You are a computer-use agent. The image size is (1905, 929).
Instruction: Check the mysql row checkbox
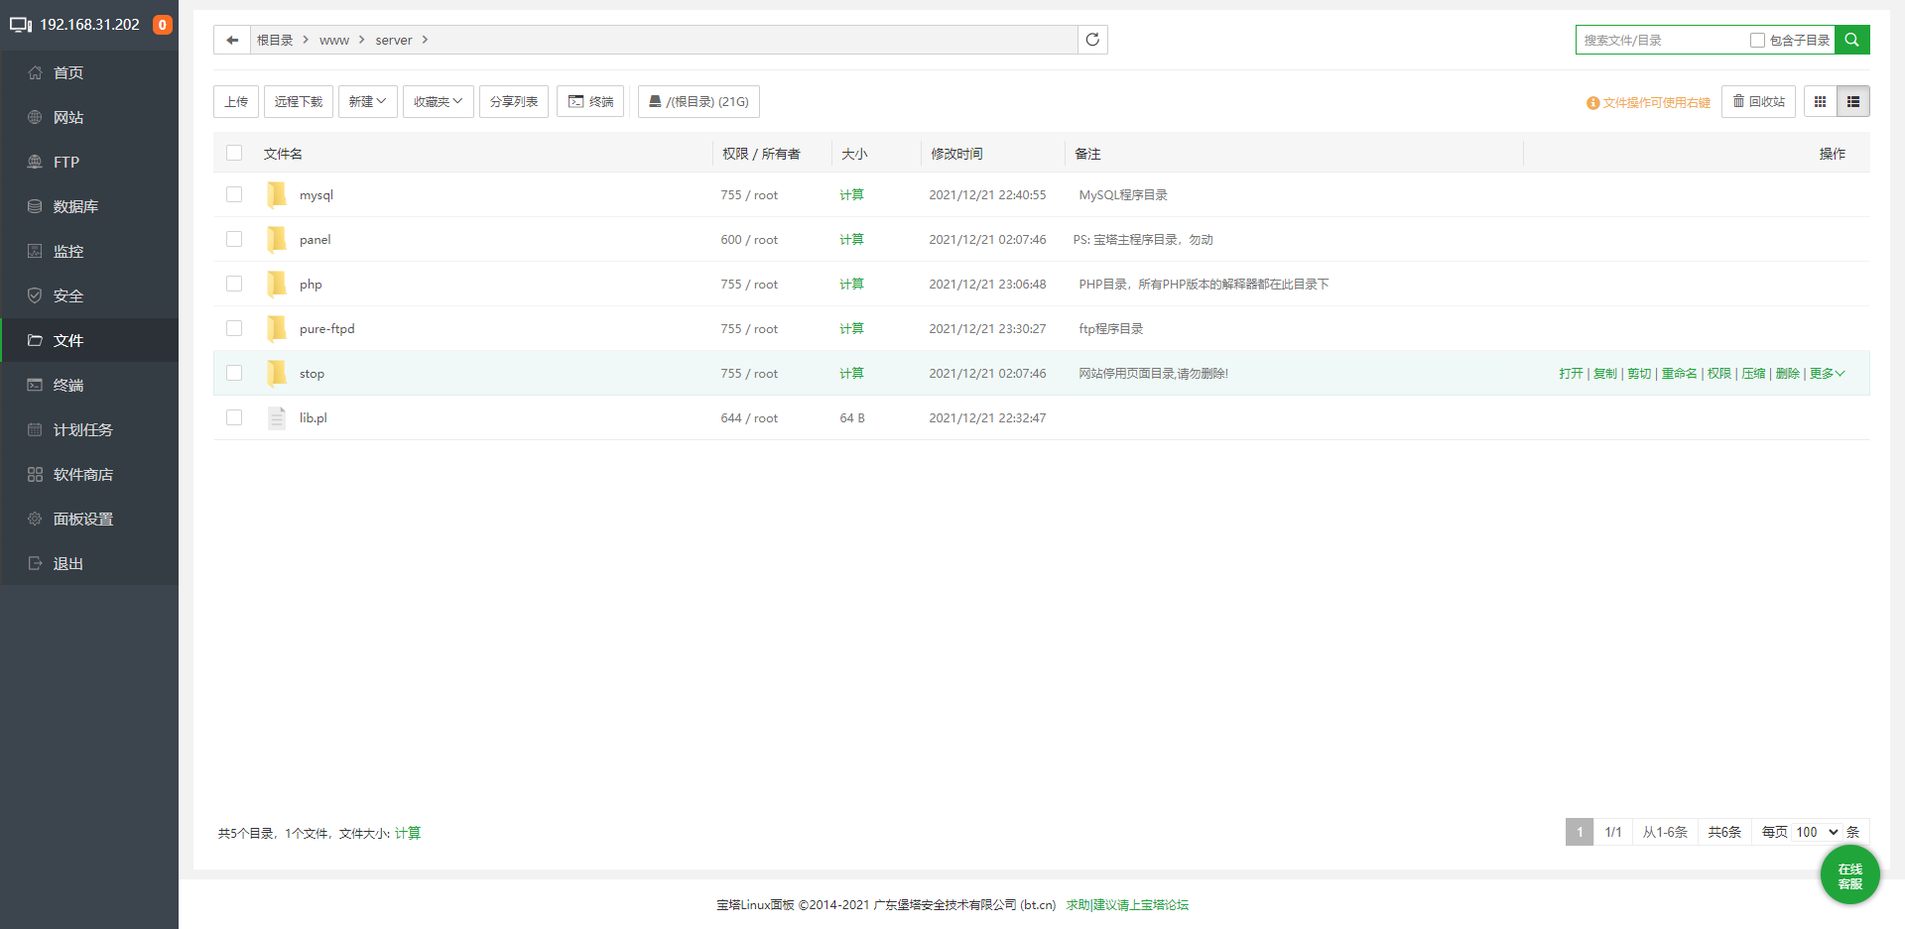(x=234, y=194)
